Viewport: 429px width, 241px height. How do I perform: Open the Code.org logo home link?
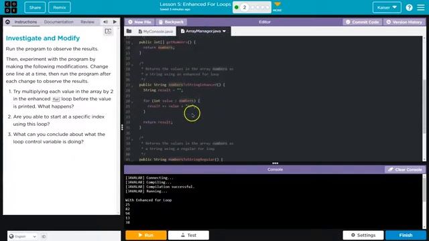11,7
